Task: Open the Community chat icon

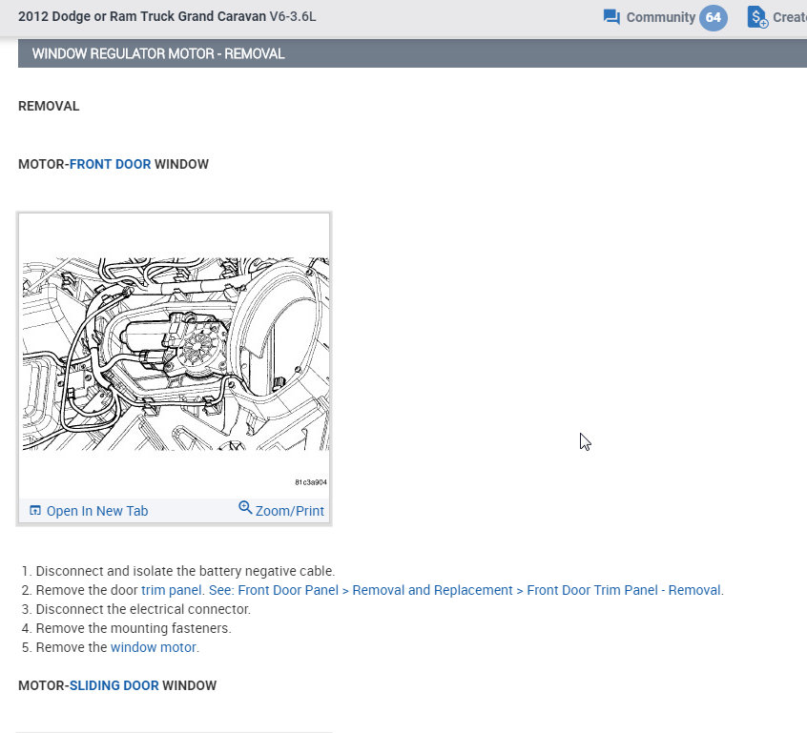Action: coord(611,17)
